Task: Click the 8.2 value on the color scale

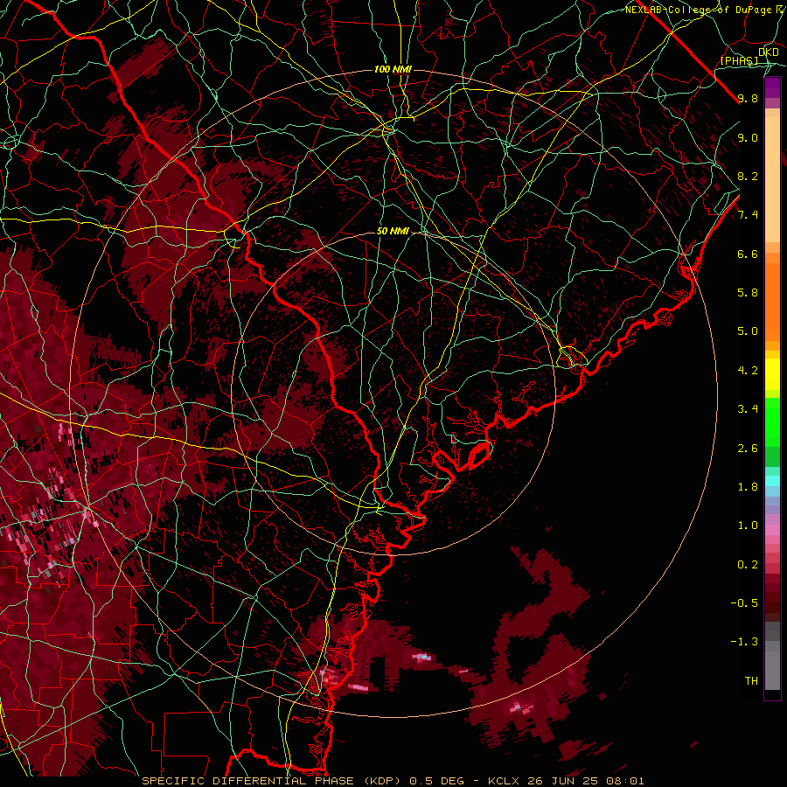Action: coord(748,176)
